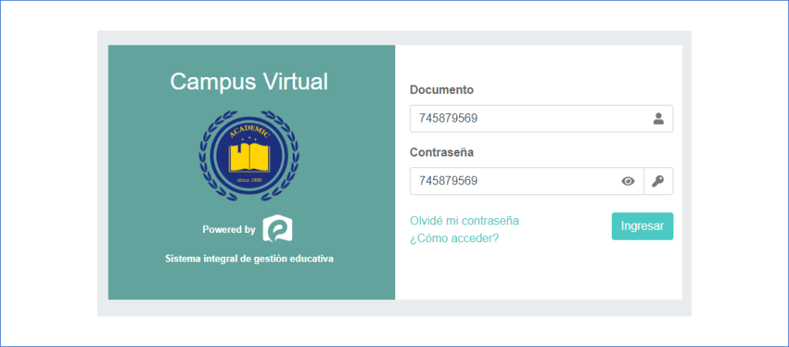Click the white logo next to Powered by
Viewport: 789px width, 347px height.
click(x=277, y=229)
